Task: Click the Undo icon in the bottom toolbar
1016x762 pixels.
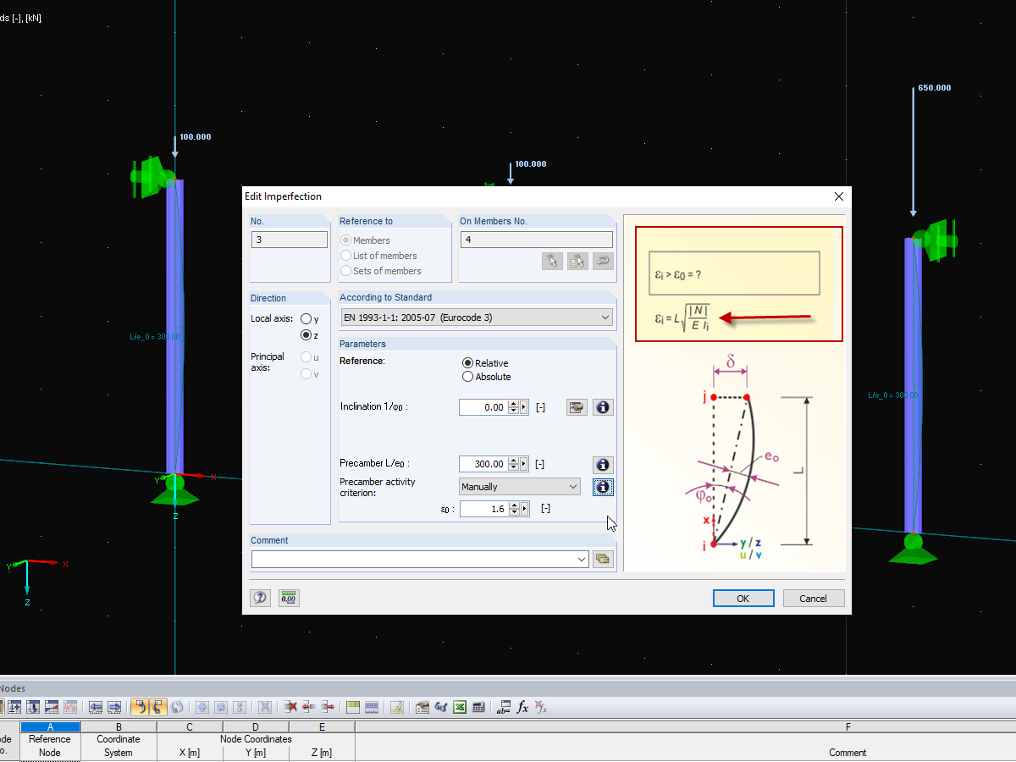Action: 140,707
